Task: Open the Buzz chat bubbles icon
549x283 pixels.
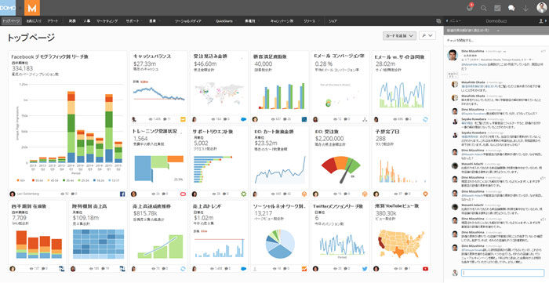Action: tap(511, 8)
